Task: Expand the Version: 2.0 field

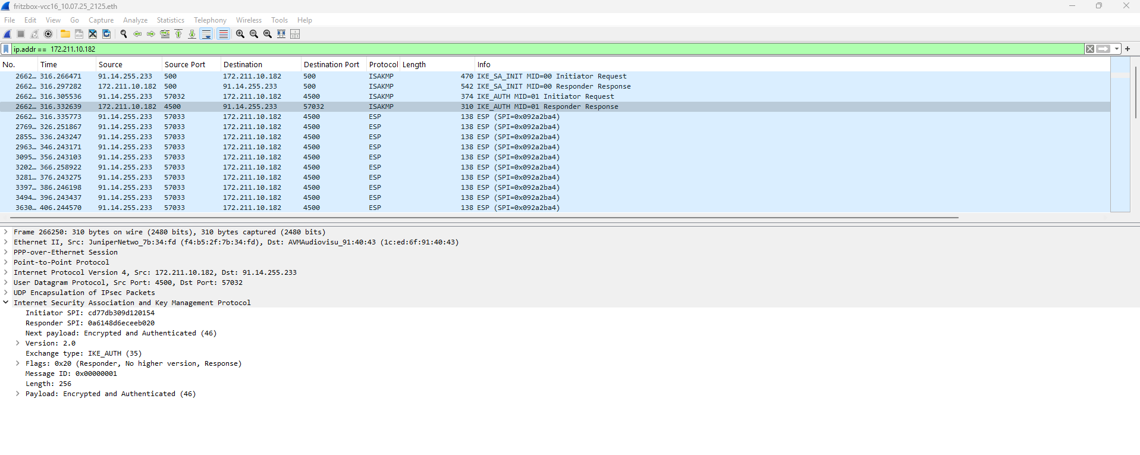Action: pos(18,343)
